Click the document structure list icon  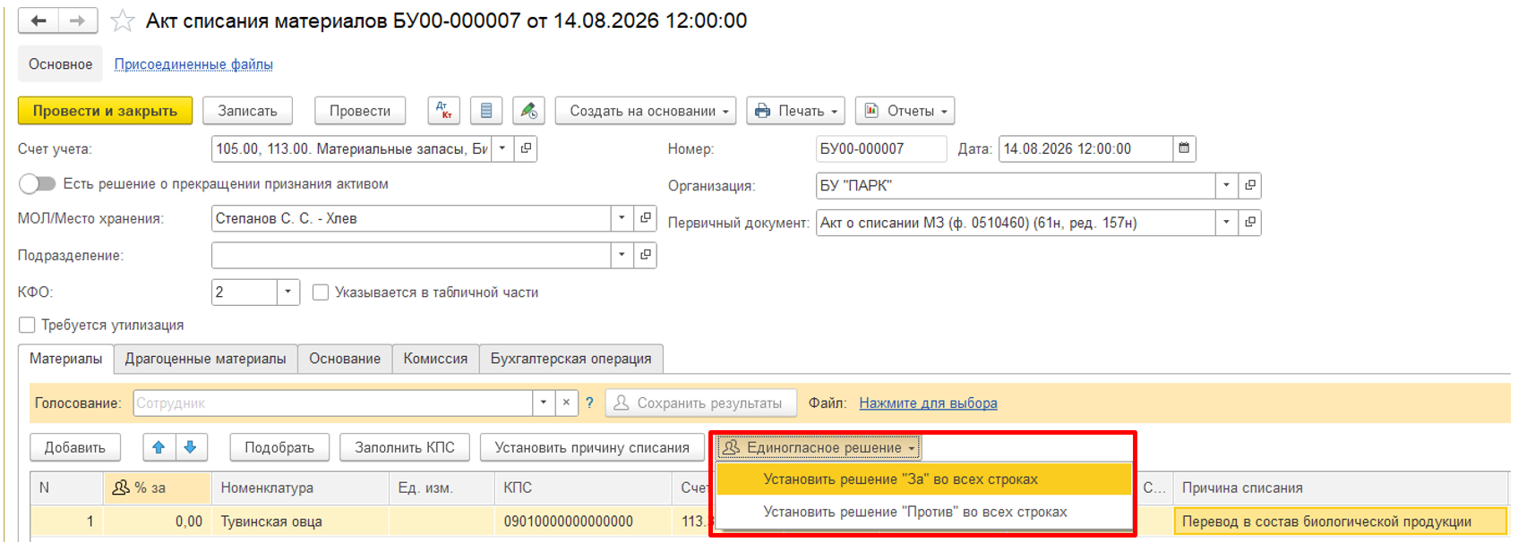[x=486, y=111]
